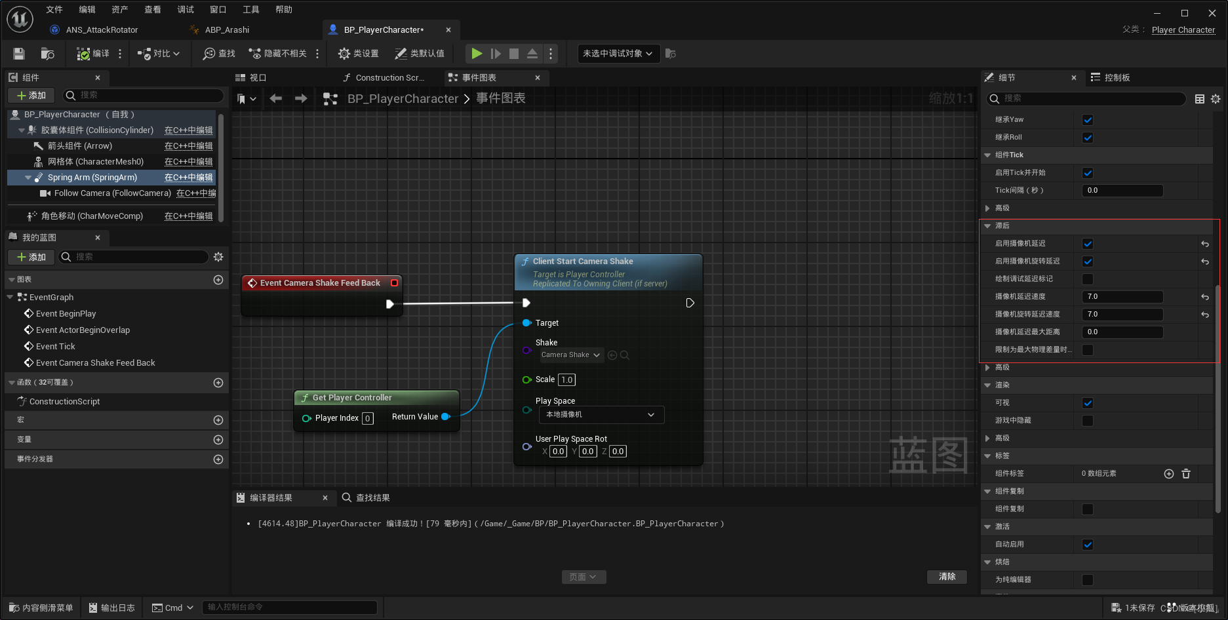1228x620 pixels.
Task: Add a new variable with plus icon
Action: (218, 440)
